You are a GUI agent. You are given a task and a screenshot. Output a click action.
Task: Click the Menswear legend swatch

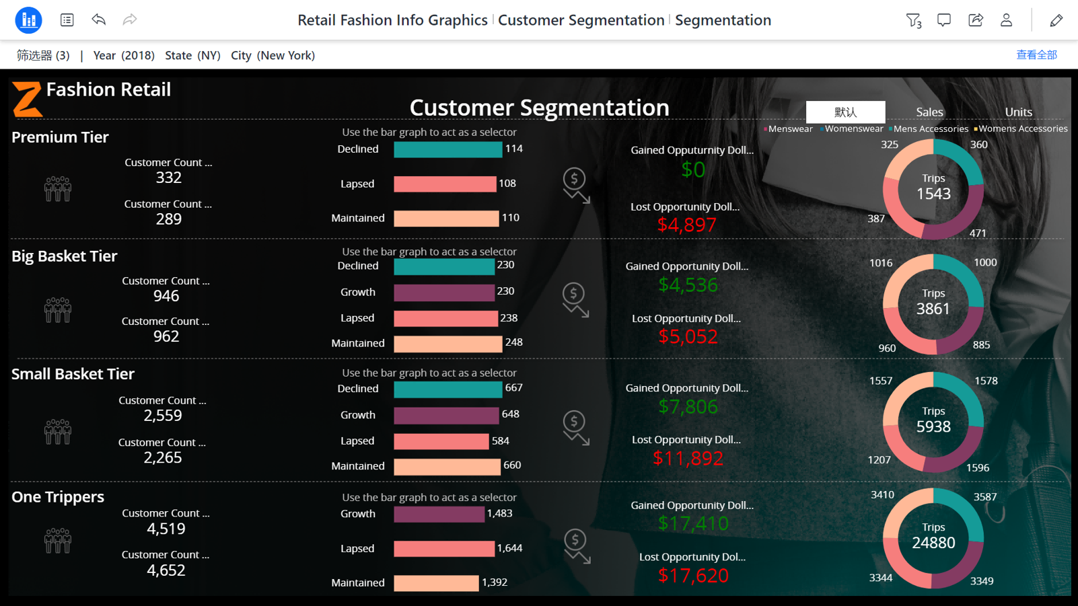coord(766,129)
